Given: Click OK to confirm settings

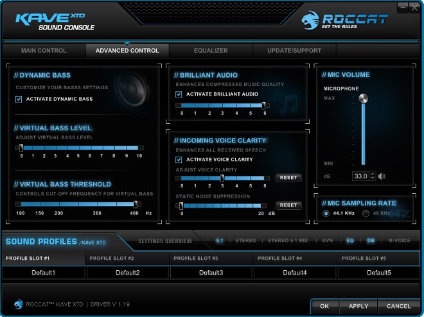Looking at the screenshot, I should point(324,306).
